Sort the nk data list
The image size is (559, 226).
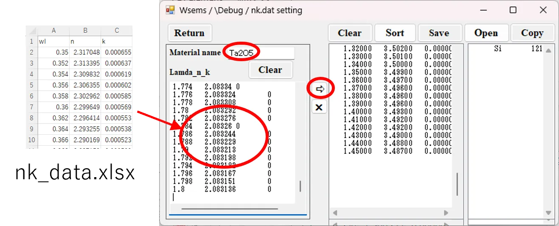(x=395, y=33)
